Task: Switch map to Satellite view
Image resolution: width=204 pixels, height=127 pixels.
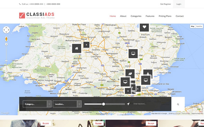Action: click(199, 27)
